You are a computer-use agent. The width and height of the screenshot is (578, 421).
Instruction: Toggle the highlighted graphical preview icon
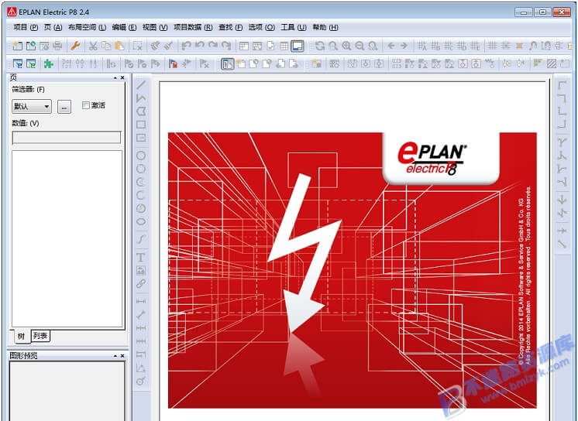pyautogui.click(x=297, y=46)
